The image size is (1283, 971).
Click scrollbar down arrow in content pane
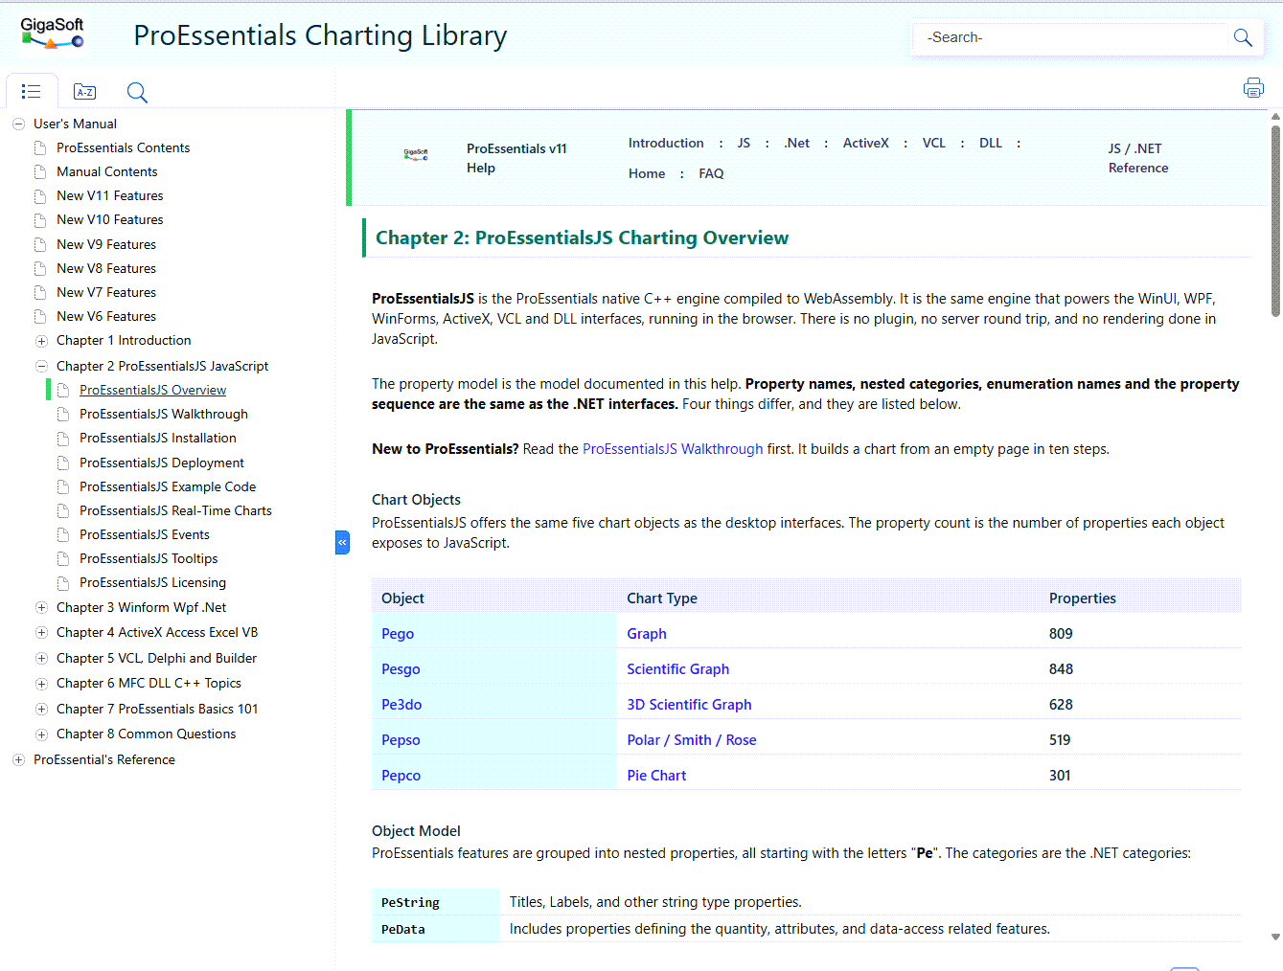point(1275,937)
